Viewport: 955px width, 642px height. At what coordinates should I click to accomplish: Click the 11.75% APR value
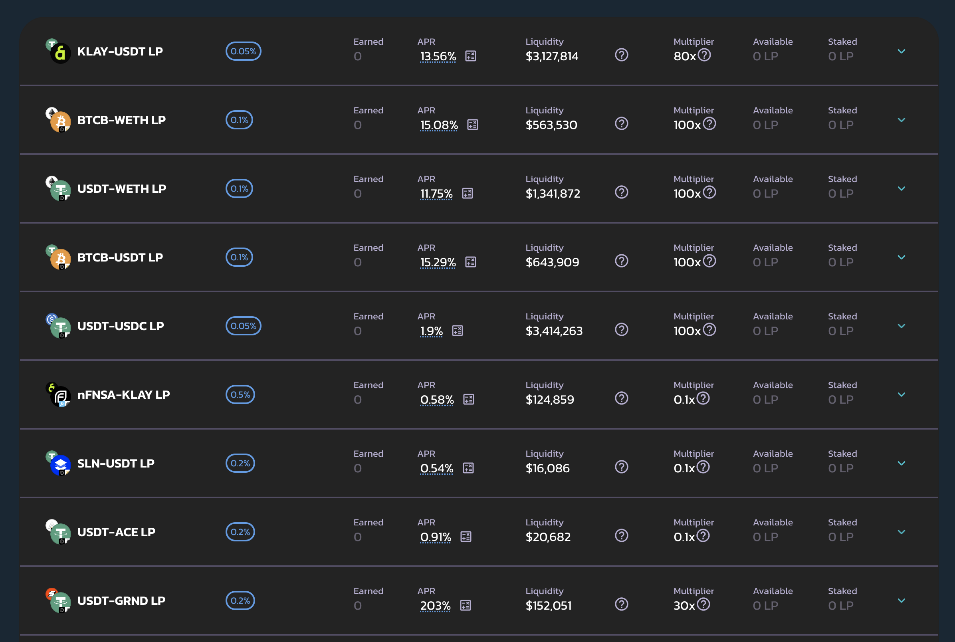(436, 193)
